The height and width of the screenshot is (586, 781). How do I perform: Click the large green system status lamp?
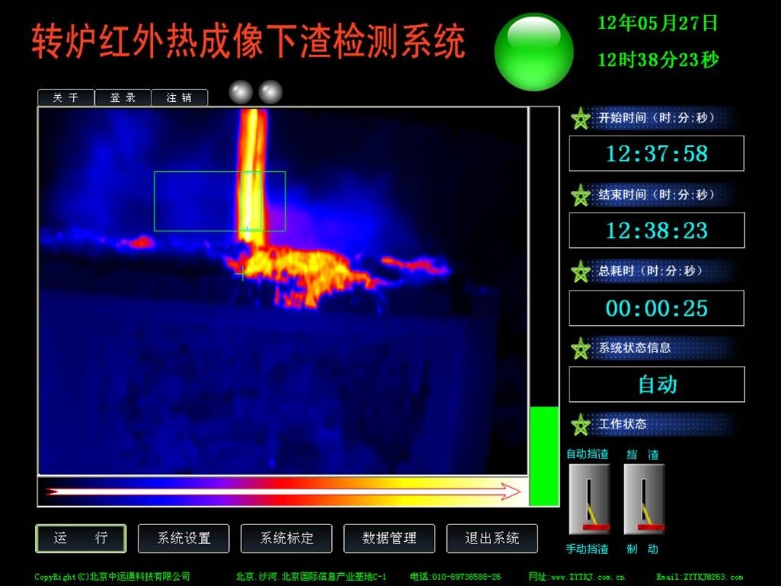tap(533, 48)
